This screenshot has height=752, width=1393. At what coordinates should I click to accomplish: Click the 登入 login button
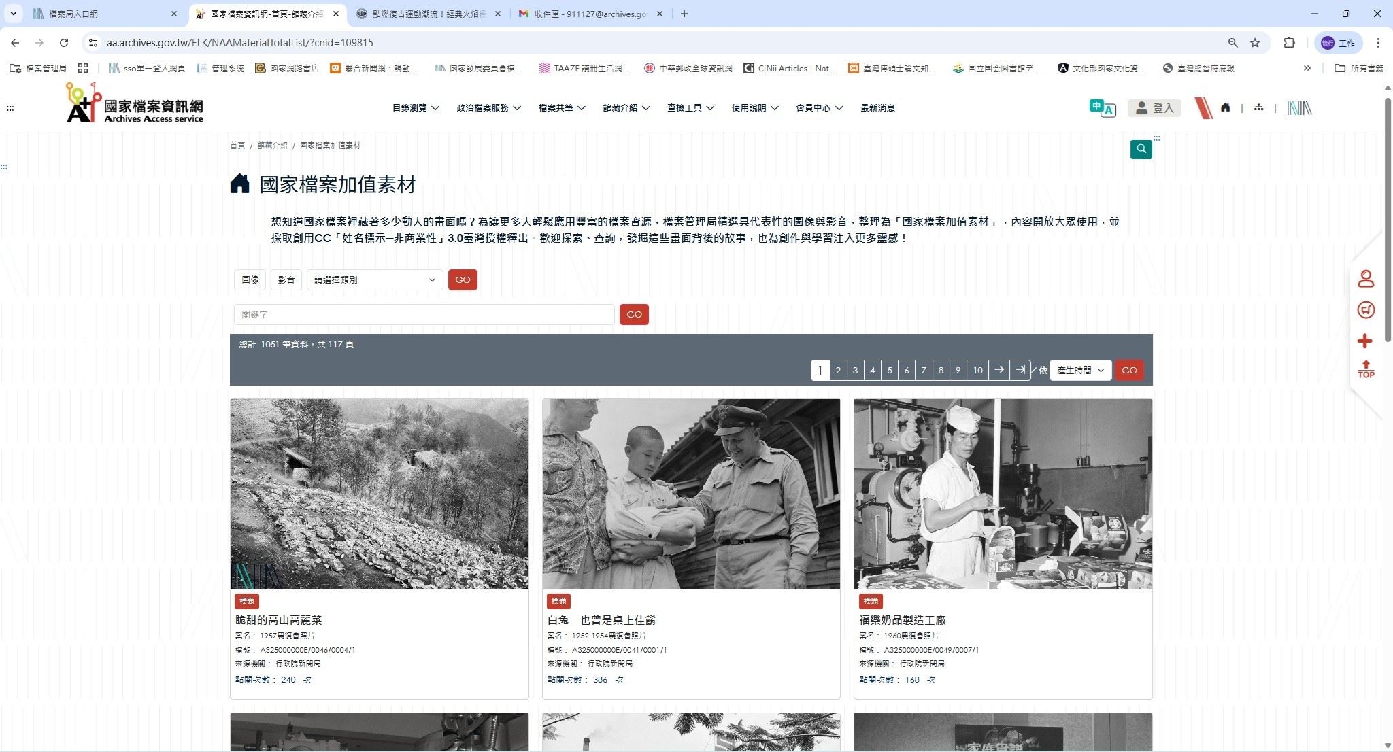coord(1155,107)
